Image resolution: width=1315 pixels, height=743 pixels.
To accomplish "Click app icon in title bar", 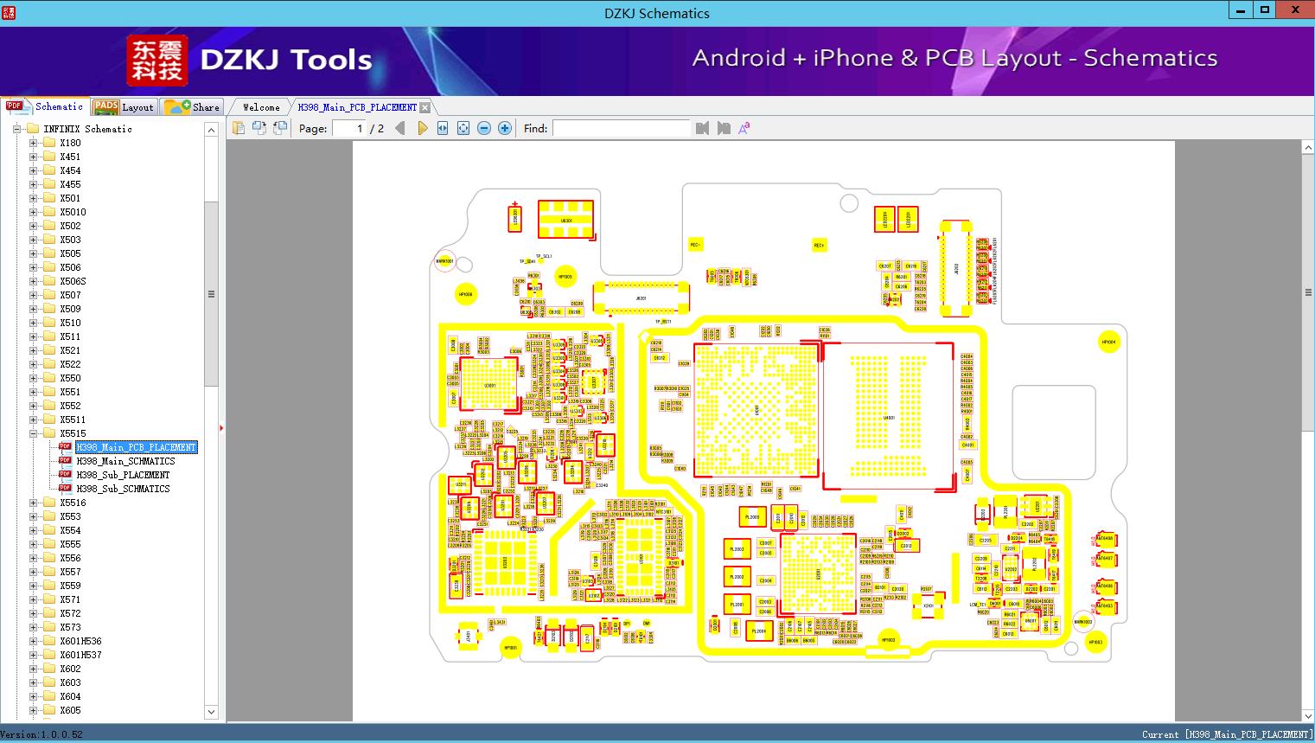I will point(9,12).
